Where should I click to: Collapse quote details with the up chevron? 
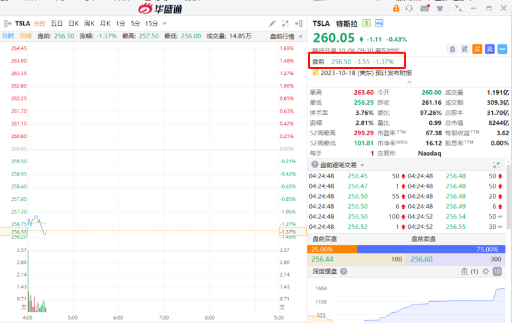pyautogui.click(x=409, y=83)
